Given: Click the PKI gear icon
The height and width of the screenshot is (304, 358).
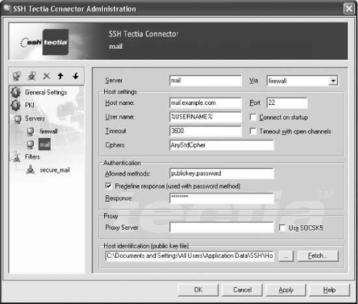Looking at the screenshot, I should pyautogui.click(x=16, y=105).
